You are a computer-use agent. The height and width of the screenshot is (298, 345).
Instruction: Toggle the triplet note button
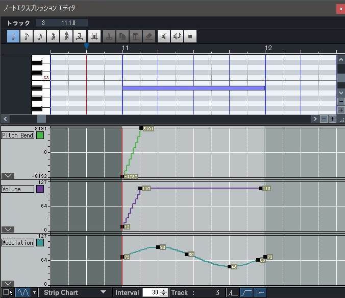pos(79,36)
